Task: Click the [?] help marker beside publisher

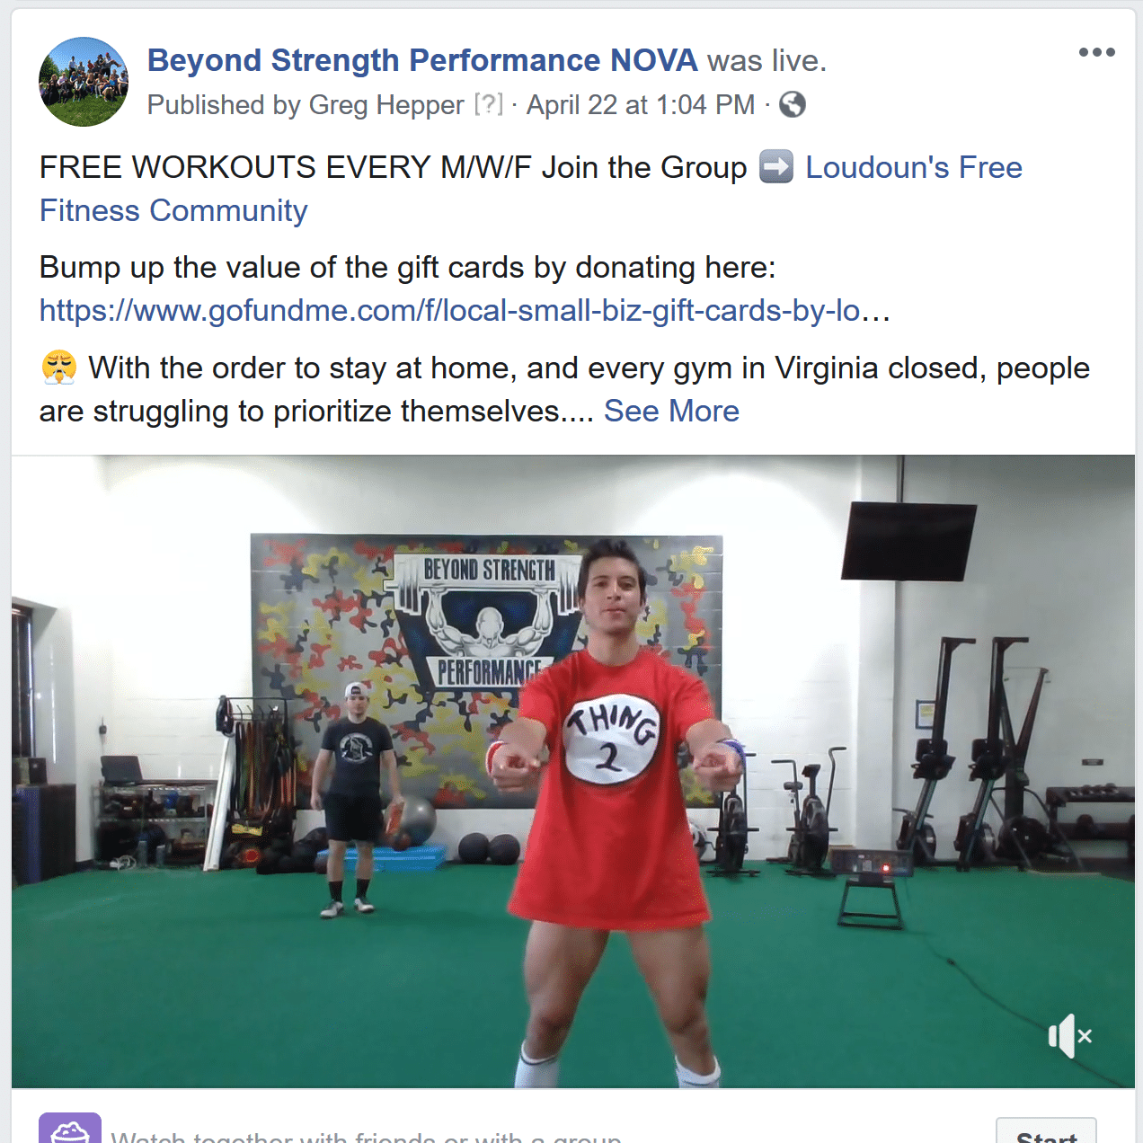Action: click(489, 104)
